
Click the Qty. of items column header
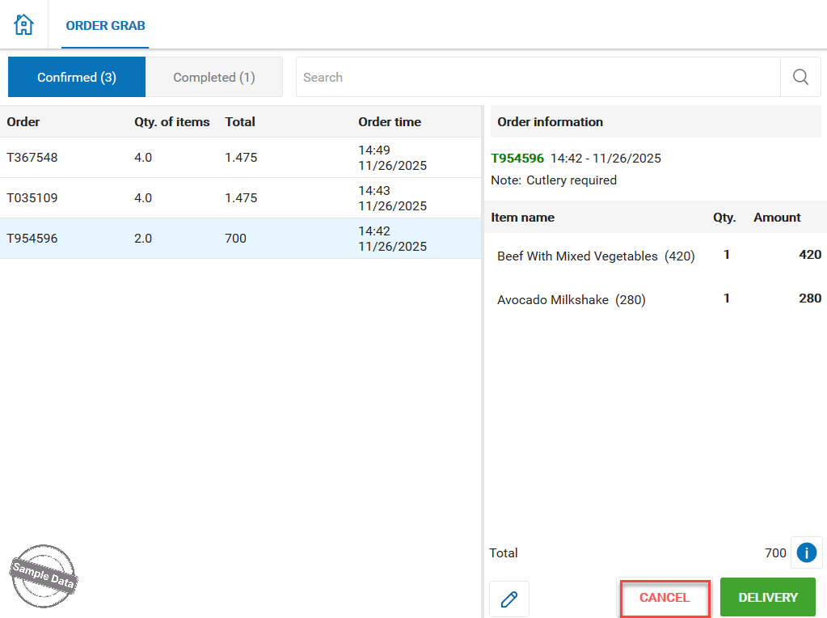pos(171,122)
